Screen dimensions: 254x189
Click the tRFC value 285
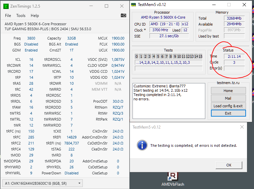click(x=31, y=137)
